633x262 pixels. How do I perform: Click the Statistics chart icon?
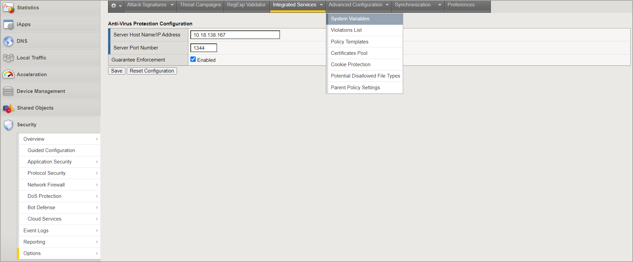tap(8, 8)
